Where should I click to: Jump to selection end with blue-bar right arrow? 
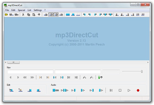[x=62, y=77]
